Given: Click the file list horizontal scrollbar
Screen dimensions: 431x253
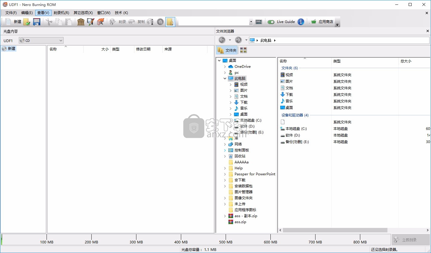Looking at the screenshot, I should point(335,230).
